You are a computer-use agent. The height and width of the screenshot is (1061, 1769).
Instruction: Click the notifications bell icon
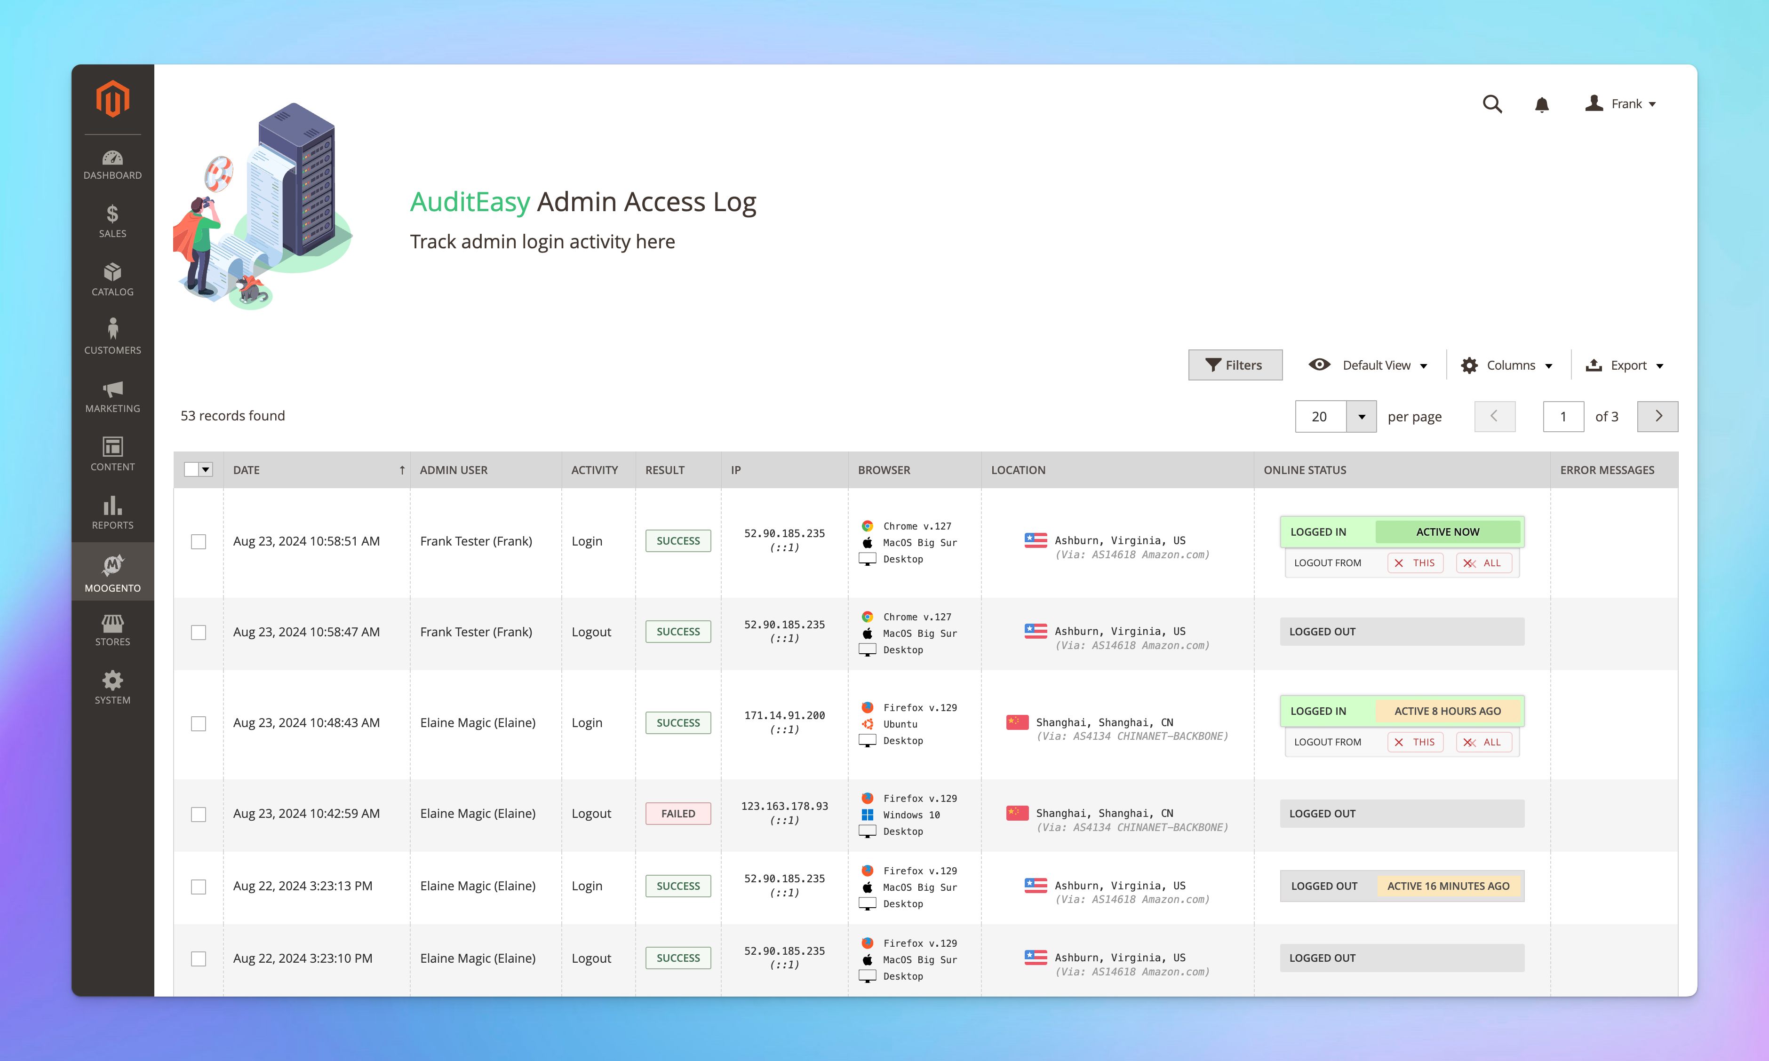[1542, 103]
